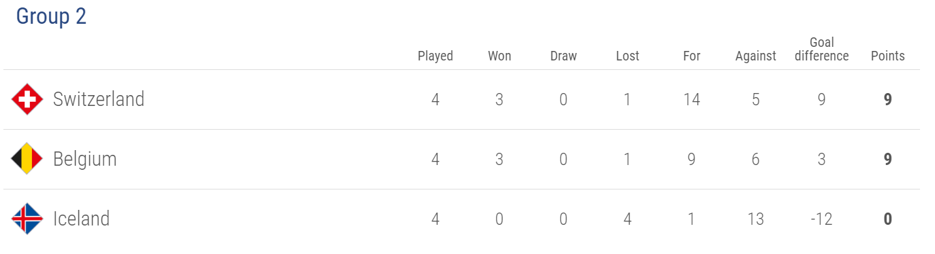
Task: Click the Lost column header
Action: [628, 56]
